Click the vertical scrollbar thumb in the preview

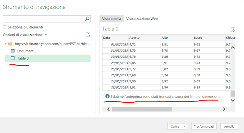[x=233, y=94]
